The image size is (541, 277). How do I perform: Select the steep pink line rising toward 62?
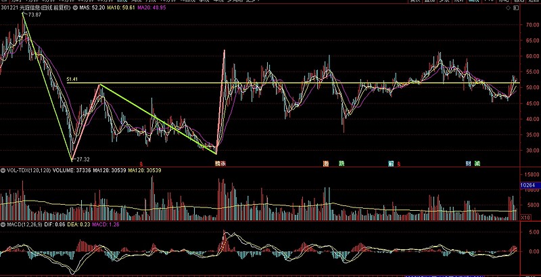[220, 101]
